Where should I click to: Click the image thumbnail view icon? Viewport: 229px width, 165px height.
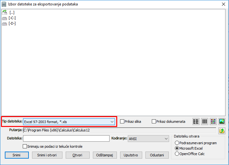[222, 122]
